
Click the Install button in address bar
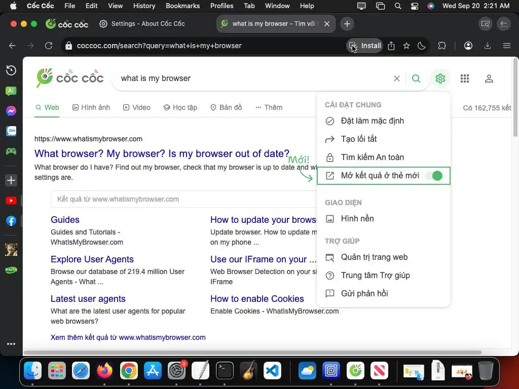365,46
